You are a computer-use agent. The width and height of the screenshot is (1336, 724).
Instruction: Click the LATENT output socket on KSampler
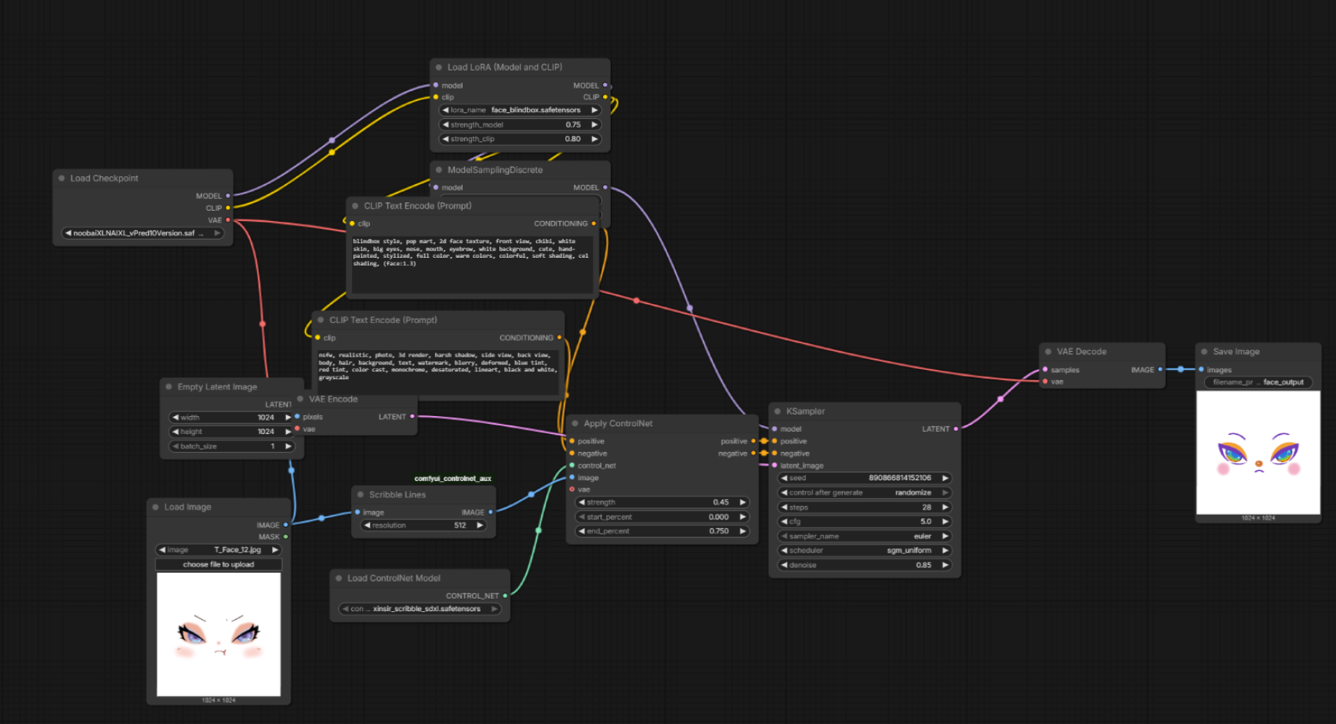(x=956, y=429)
